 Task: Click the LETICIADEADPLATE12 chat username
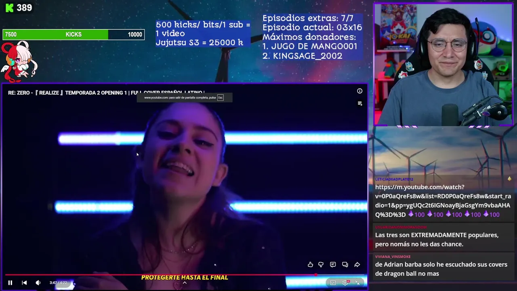click(394, 179)
